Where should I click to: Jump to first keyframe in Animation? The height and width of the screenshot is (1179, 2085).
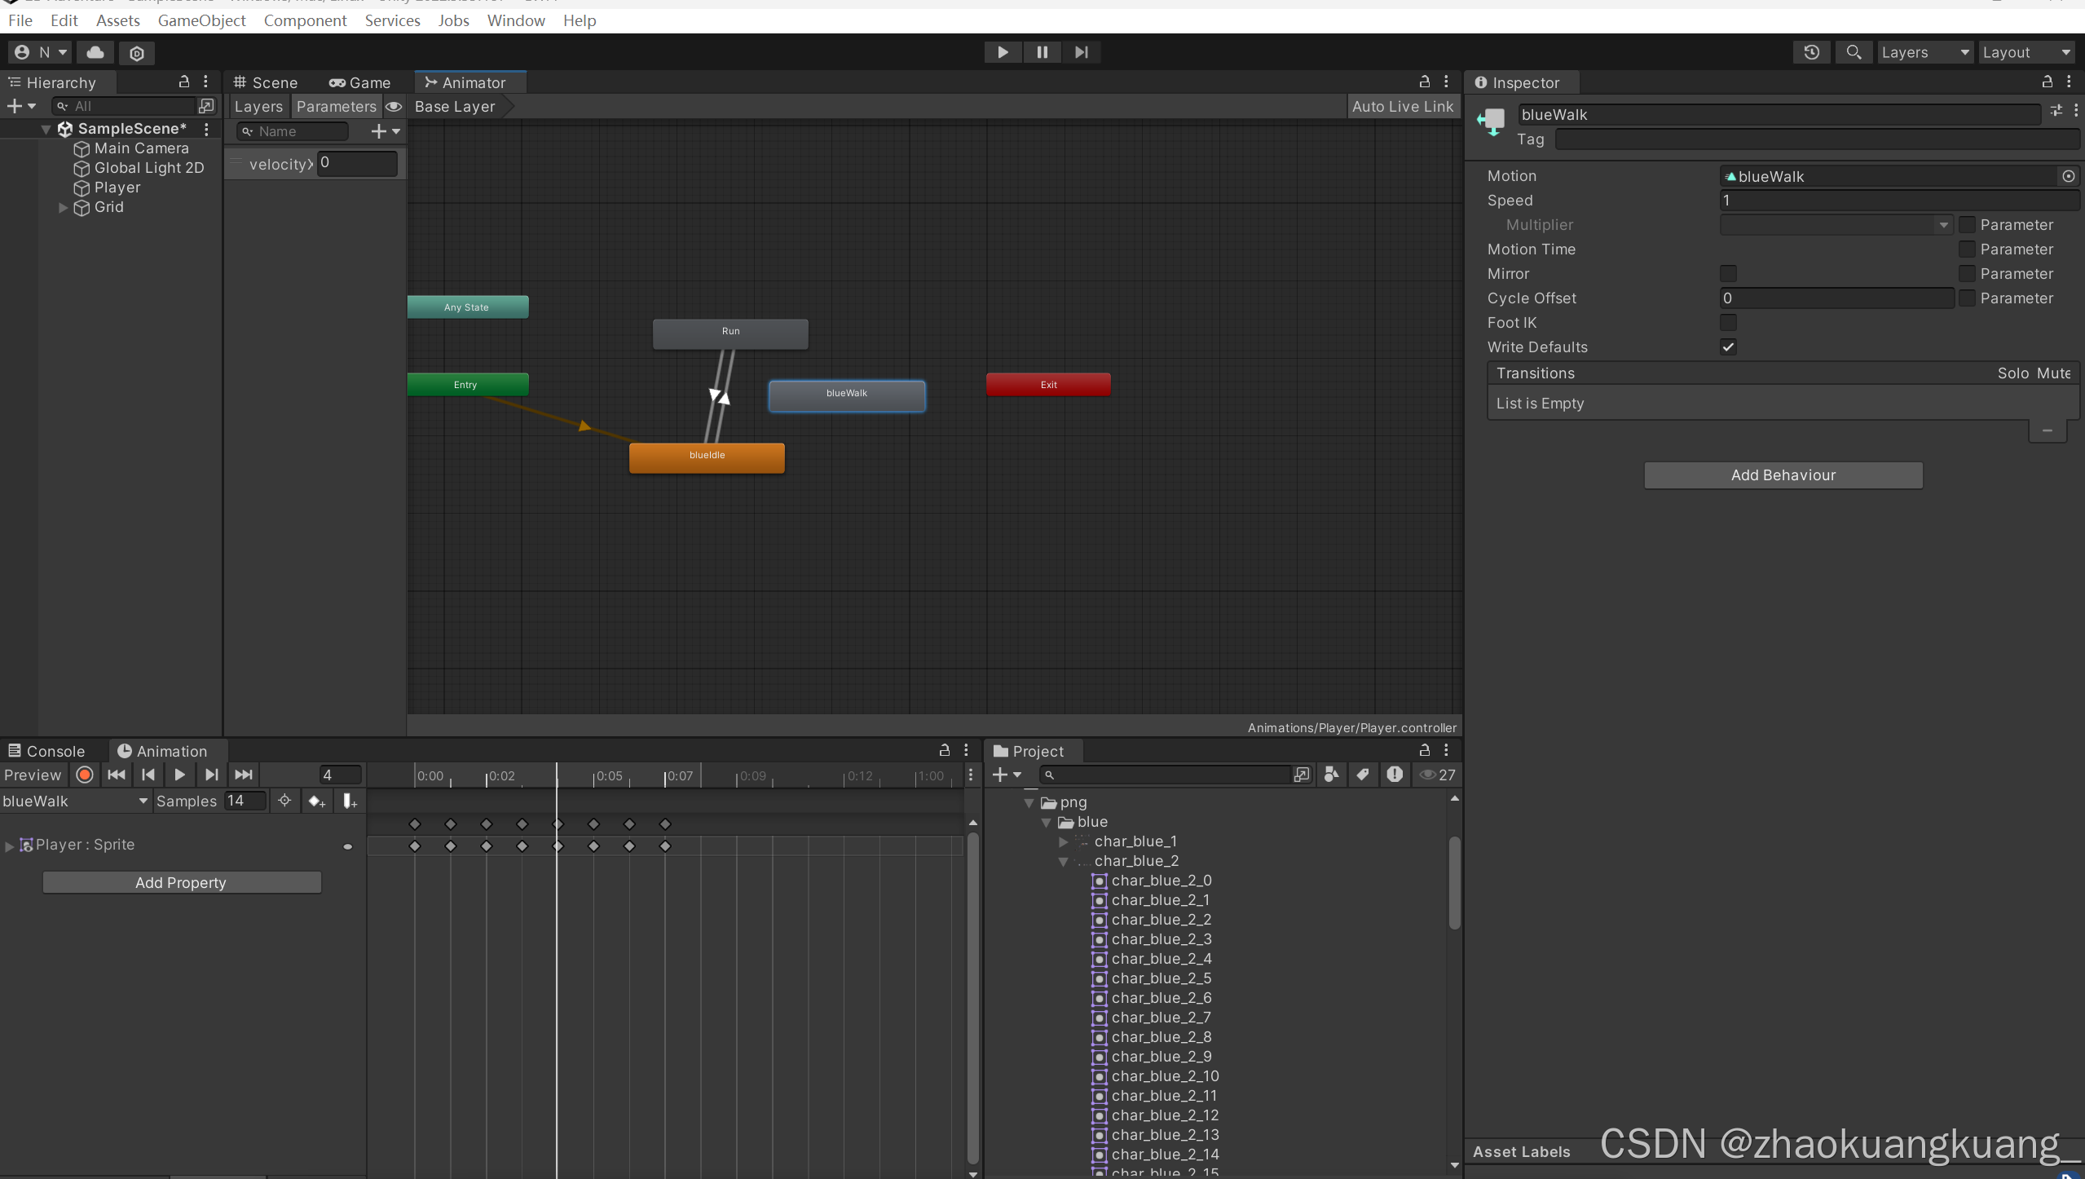(117, 775)
